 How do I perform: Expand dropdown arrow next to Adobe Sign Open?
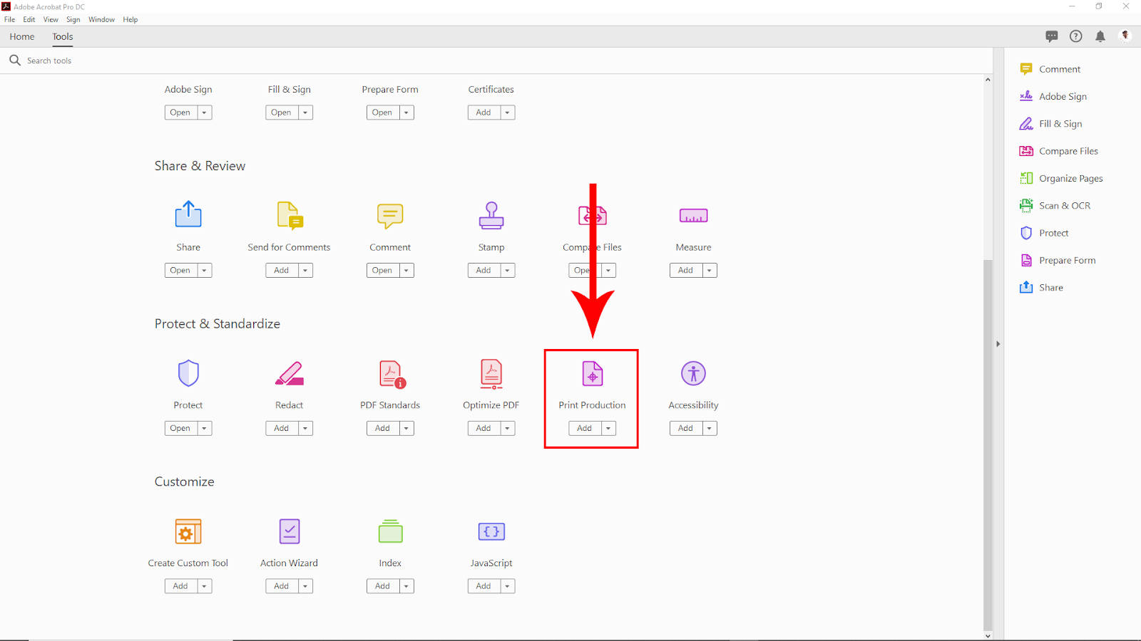point(205,113)
